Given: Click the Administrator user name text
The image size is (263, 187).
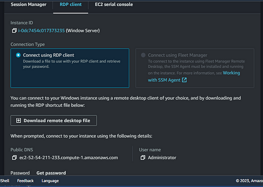Looking at the screenshot, I should click(x=162, y=157).
